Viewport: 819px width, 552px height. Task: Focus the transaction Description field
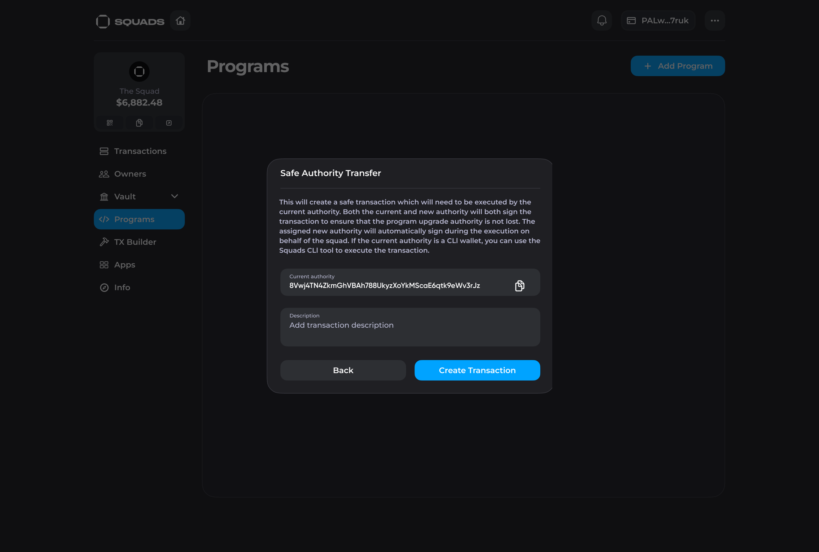click(410, 330)
